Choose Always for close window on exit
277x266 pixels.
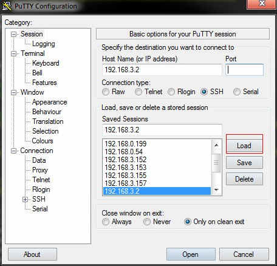tap(106, 222)
